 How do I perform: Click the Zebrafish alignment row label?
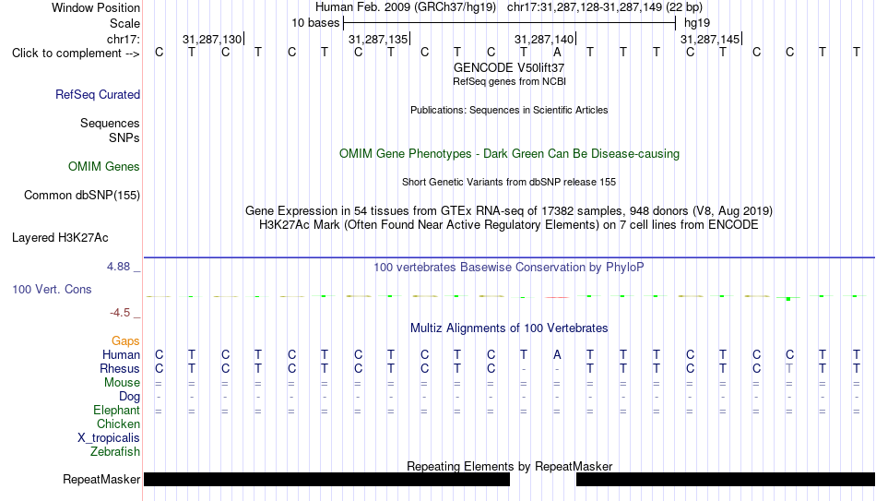115,452
